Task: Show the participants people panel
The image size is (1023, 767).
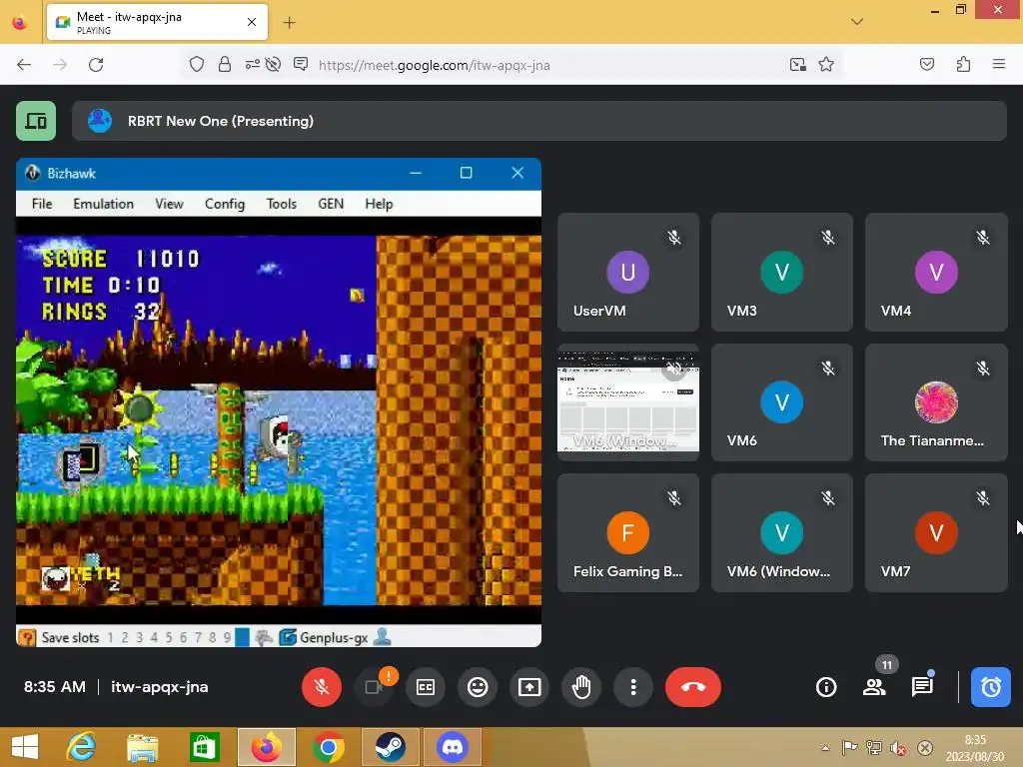Action: click(874, 687)
